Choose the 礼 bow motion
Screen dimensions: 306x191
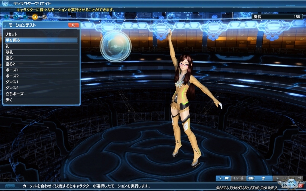click(41, 46)
